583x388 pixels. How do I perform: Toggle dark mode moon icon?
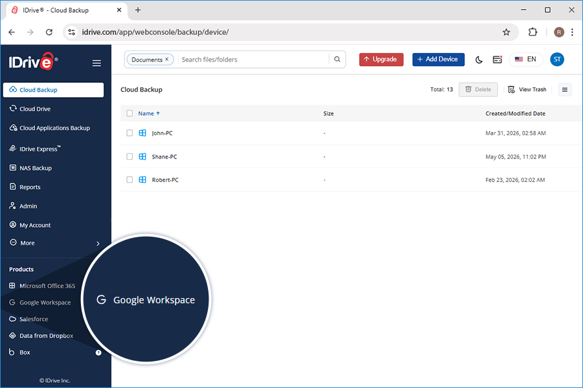click(x=479, y=59)
